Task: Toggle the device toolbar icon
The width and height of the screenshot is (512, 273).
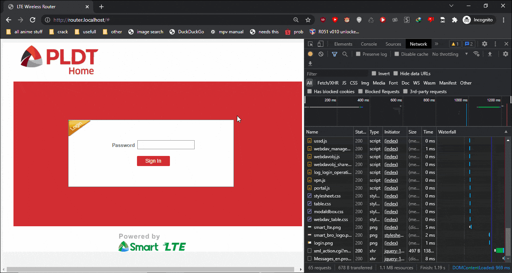Action: (x=320, y=44)
